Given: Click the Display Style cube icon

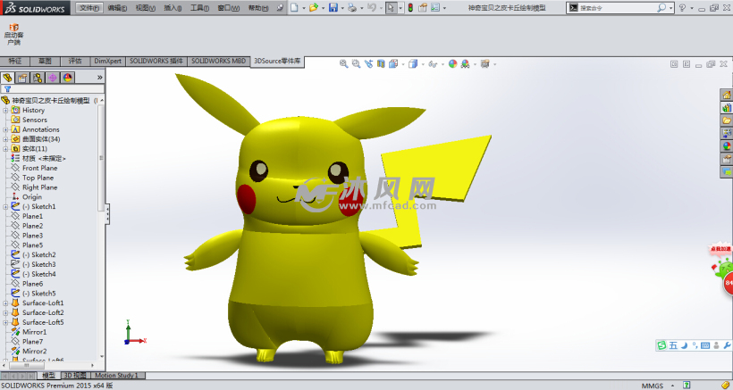Looking at the screenshot, I should (x=413, y=64).
